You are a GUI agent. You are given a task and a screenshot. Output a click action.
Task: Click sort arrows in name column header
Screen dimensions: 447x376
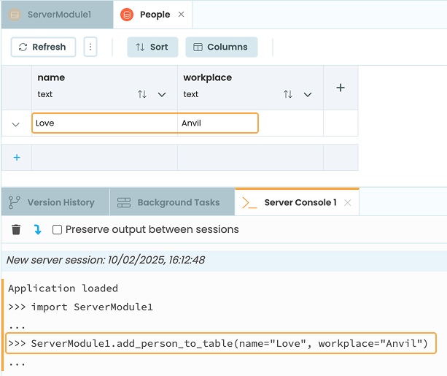pyautogui.click(x=142, y=94)
